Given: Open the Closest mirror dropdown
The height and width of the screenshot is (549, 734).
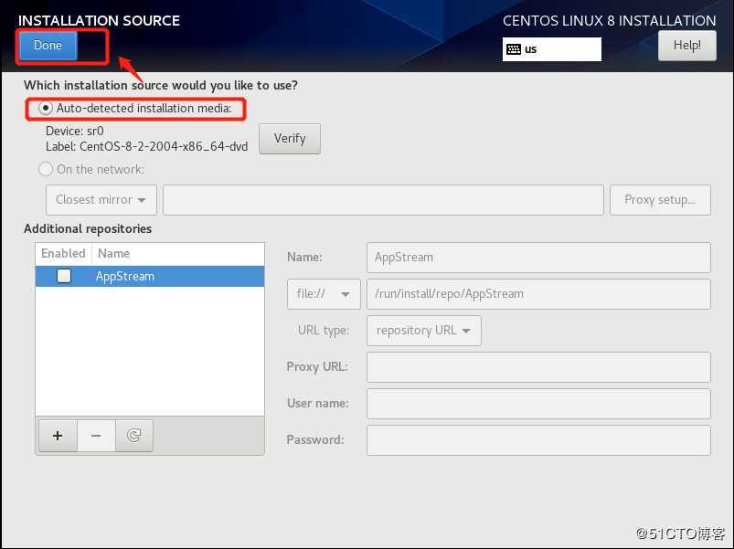Looking at the screenshot, I should pyautogui.click(x=101, y=200).
